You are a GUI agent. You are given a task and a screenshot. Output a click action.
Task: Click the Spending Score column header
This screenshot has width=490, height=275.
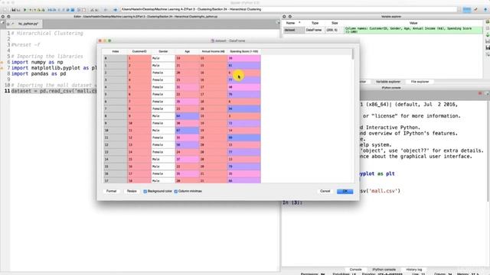coord(243,51)
